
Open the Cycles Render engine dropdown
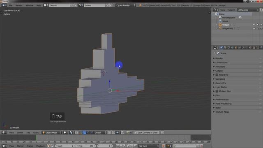[125, 5]
